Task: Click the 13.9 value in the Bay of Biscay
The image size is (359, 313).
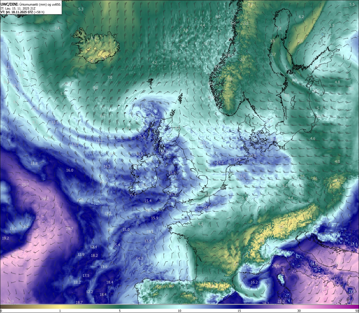Action: click(148, 241)
